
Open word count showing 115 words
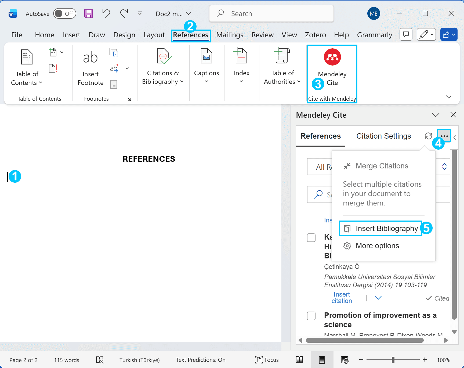[67, 360]
